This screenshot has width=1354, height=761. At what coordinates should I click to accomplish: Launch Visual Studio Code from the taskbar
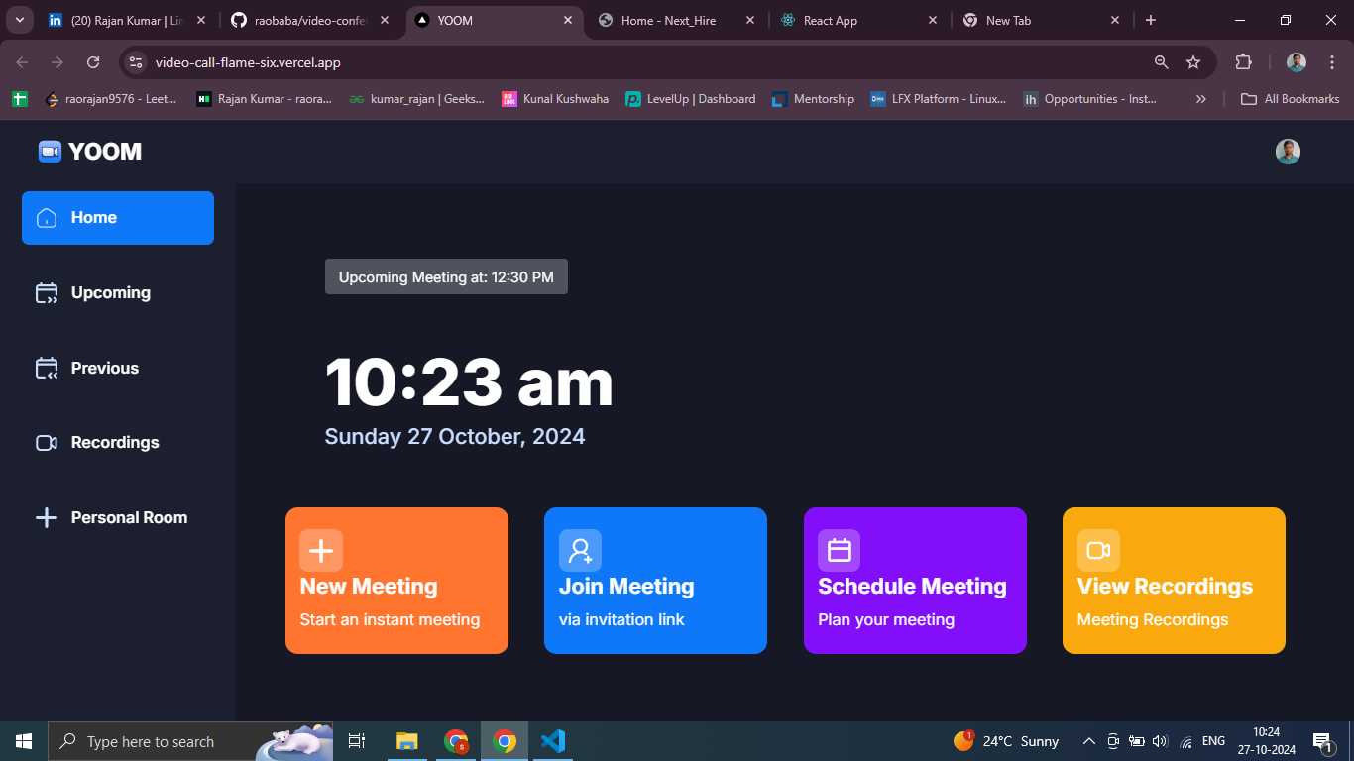pyautogui.click(x=553, y=741)
